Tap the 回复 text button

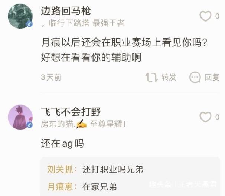212,77
